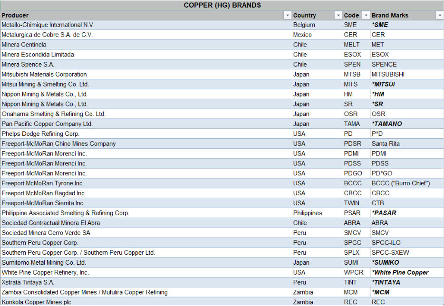Select the CBCC code cell
This screenshot has height=306, width=444.
coord(357,193)
